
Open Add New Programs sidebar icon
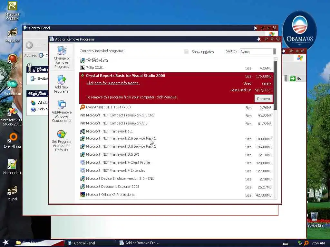coord(62,80)
